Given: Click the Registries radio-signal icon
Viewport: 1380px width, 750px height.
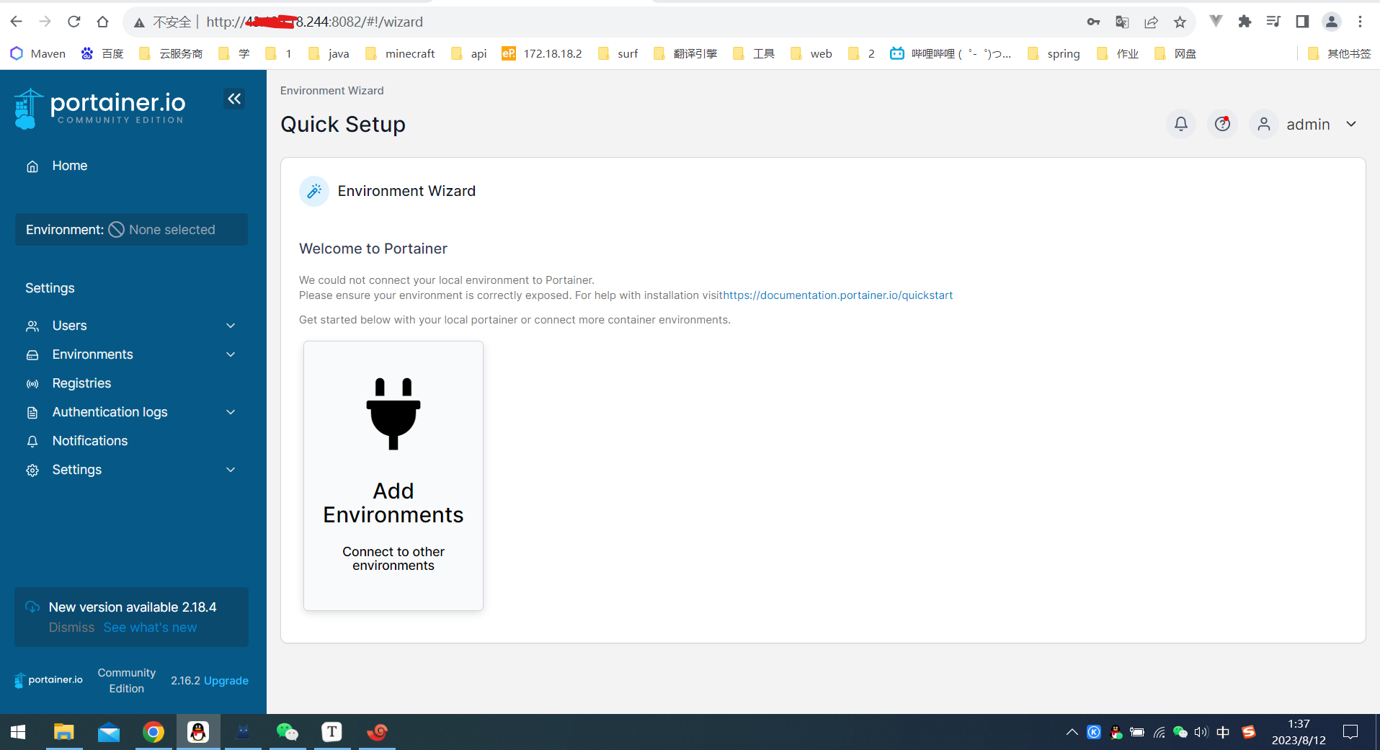Looking at the screenshot, I should point(32,384).
